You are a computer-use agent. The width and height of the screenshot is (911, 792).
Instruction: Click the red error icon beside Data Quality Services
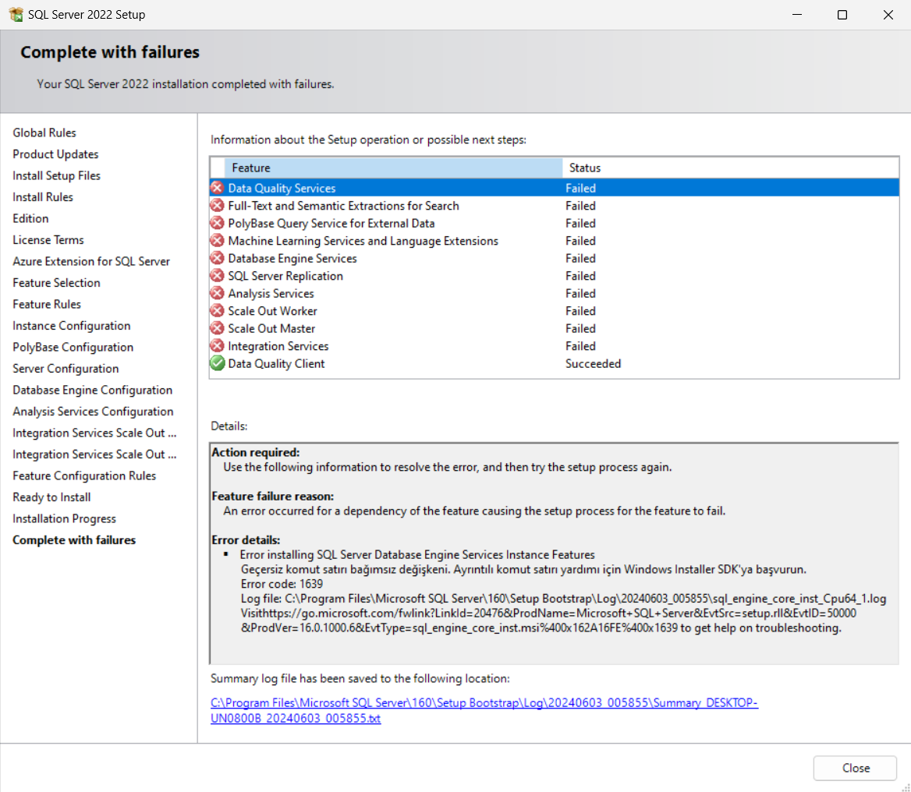click(218, 188)
